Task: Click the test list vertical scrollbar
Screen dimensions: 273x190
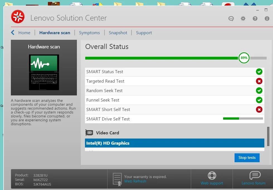Action: pyautogui.click(x=268, y=137)
